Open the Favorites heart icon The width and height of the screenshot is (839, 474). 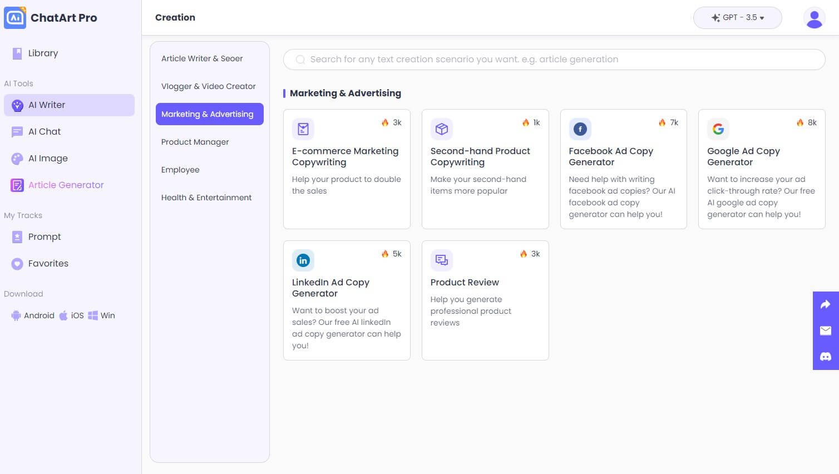pos(17,264)
